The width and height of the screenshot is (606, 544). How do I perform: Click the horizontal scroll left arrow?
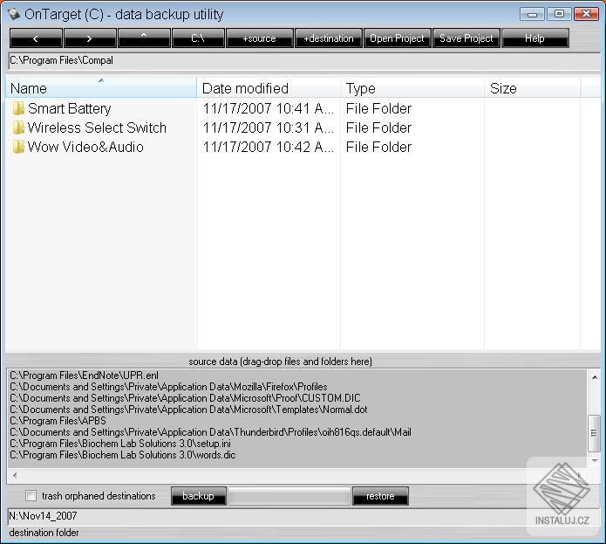pyautogui.click(x=15, y=475)
